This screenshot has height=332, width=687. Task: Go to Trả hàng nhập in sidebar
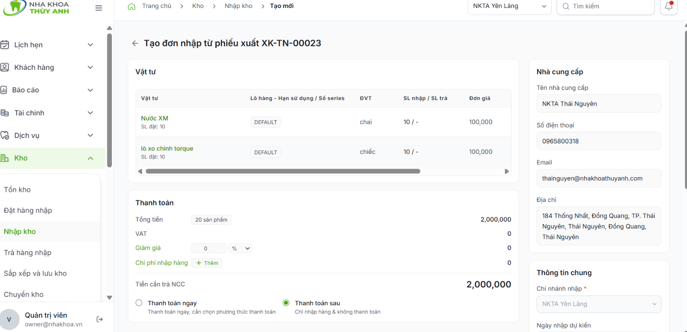click(x=28, y=253)
